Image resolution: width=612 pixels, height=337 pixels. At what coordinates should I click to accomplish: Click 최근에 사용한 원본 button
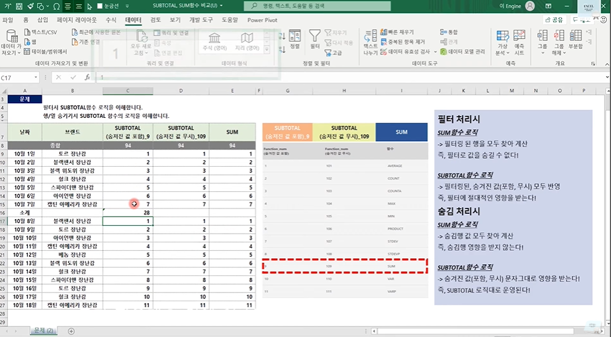pos(96,32)
